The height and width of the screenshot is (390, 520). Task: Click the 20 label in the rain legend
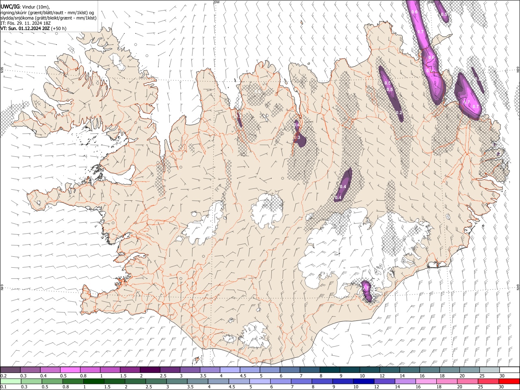point(460,387)
